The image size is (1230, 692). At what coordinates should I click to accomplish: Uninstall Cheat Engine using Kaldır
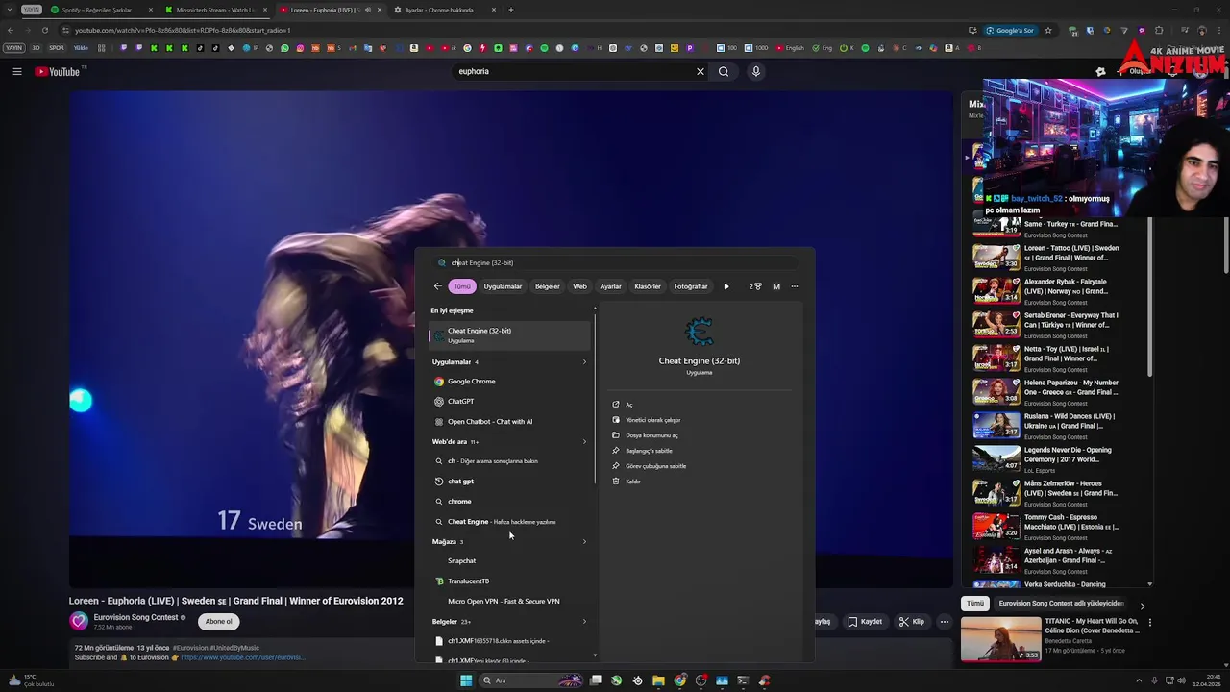point(632,482)
